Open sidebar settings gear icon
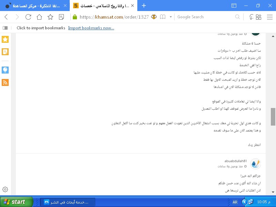Viewport: 276px width, 207px height. coord(5,189)
